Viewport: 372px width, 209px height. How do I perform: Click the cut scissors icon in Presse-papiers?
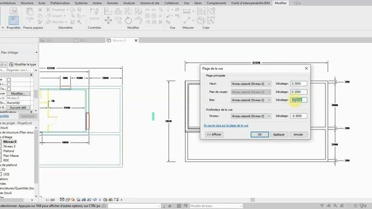[40, 10]
